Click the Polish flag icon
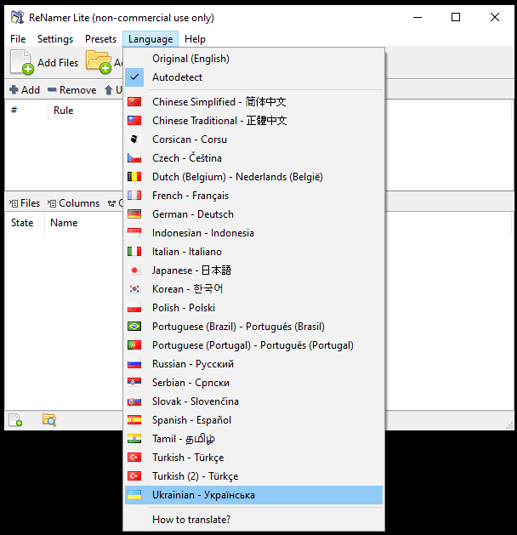The image size is (517, 535). [134, 308]
